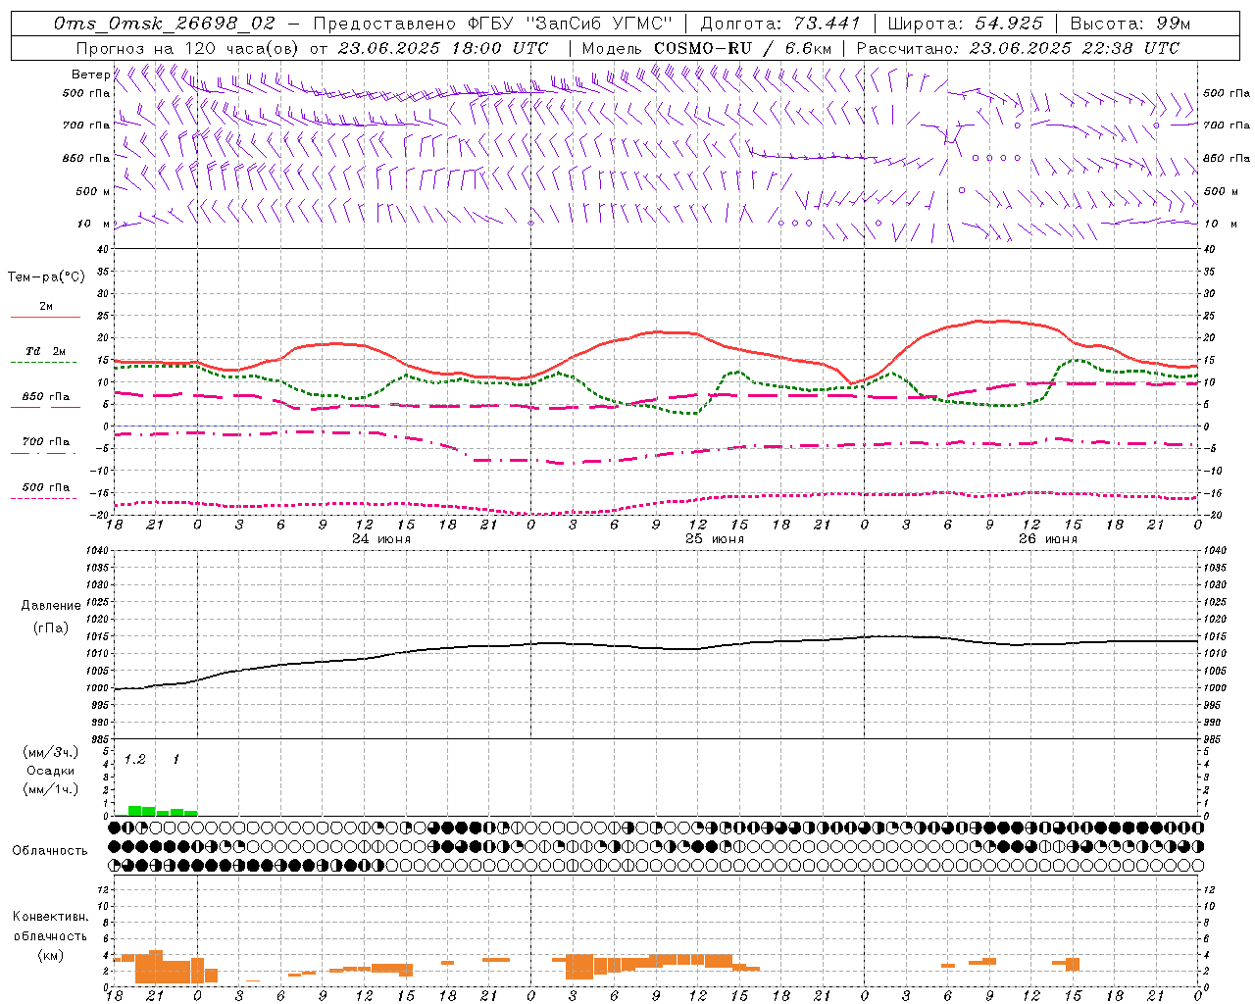Click the Ветер panel label

tap(90, 75)
